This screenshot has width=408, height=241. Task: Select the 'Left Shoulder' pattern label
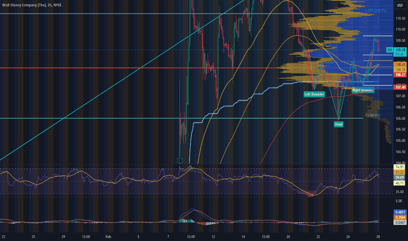click(x=314, y=94)
